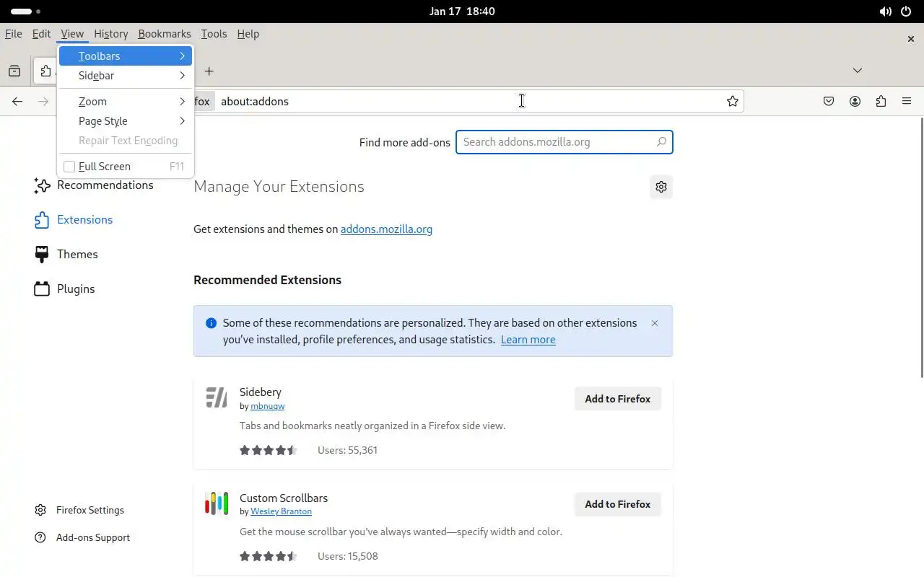Bookmark this page with the star icon
The width and height of the screenshot is (924, 577).
click(733, 102)
